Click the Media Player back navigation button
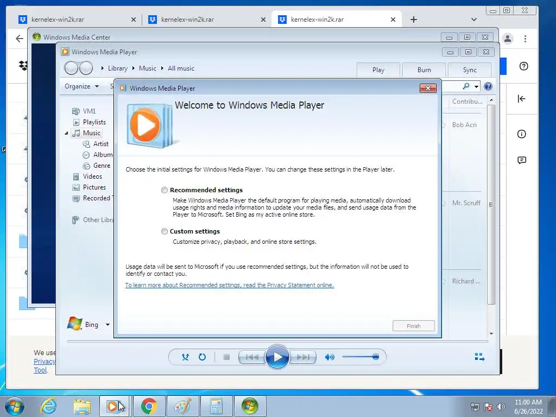556x417 pixels. click(71, 68)
